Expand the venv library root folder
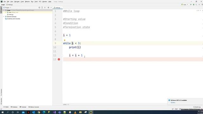 [5, 12]
